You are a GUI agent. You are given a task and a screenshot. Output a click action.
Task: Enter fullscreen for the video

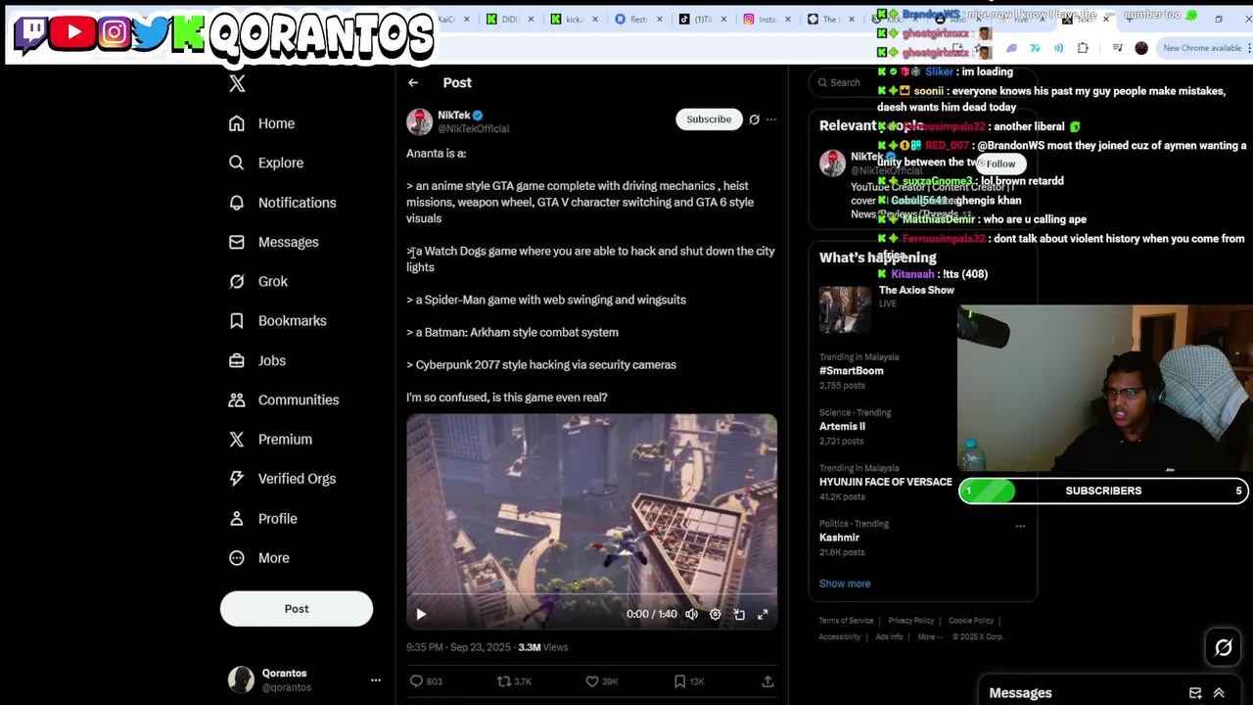[x=763, y=614]
